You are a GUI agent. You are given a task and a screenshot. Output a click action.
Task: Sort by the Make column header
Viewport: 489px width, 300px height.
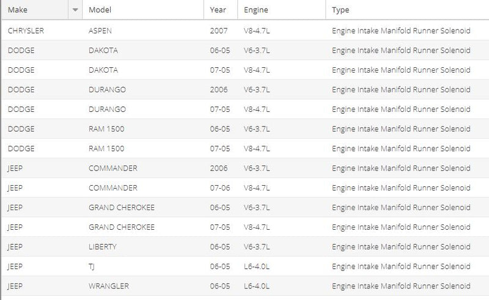point(18,10)
